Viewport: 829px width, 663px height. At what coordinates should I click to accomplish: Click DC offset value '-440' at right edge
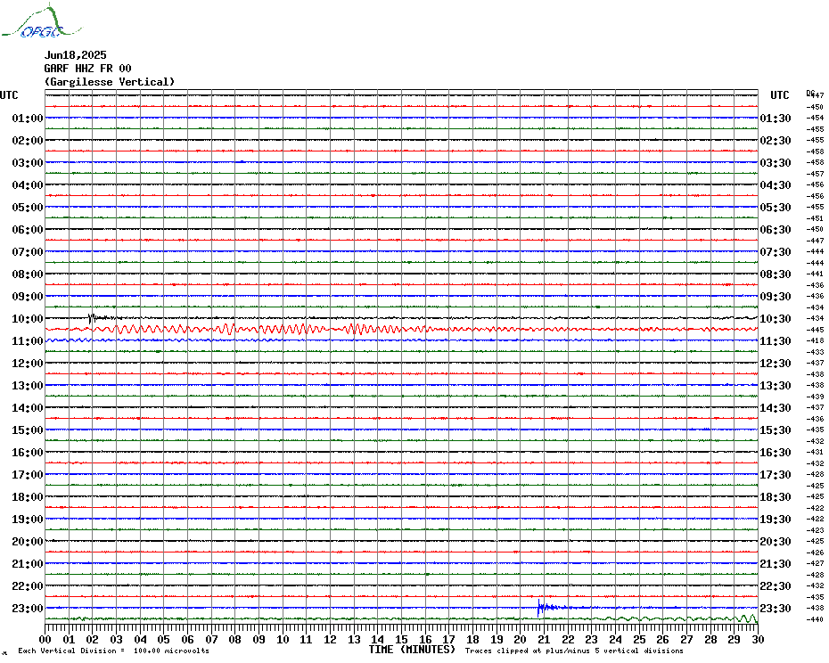tap(816, 619)
